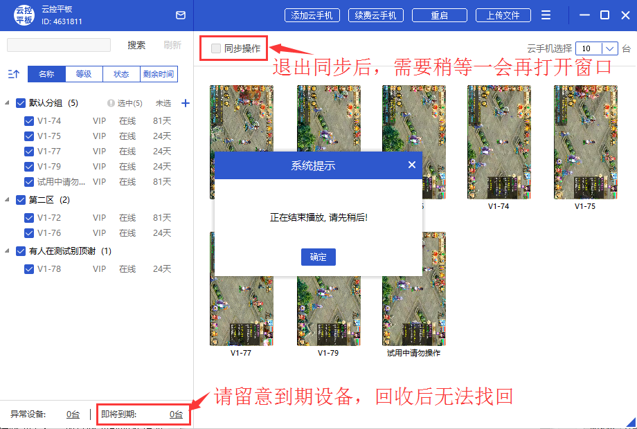Click the 选中(5) filter label
The width and height of the screenshot is (637, 429).
click(x=130, y=104)
